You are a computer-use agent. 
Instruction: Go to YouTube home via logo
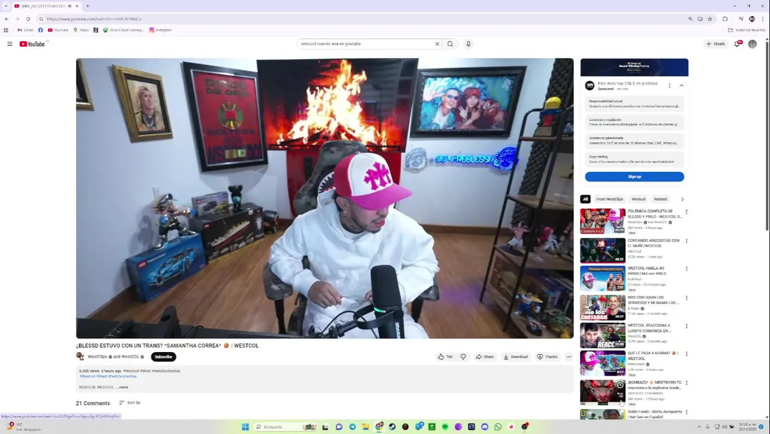[33, 44]
